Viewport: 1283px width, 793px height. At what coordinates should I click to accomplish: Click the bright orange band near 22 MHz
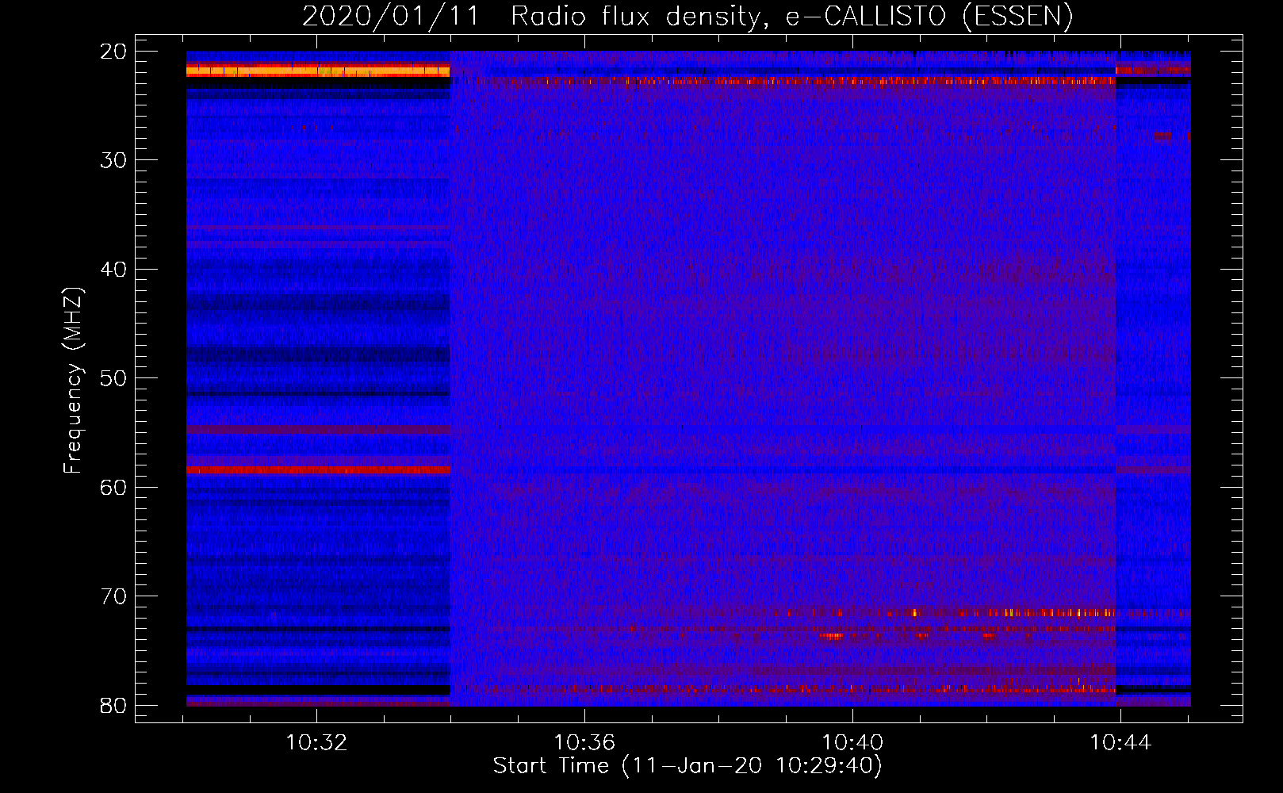point(318,71)
